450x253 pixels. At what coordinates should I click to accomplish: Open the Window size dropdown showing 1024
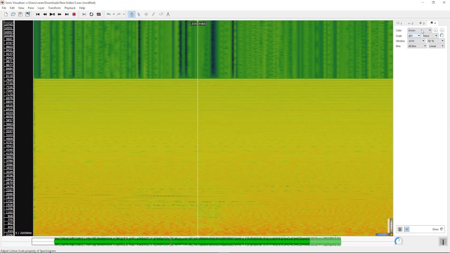click(x=416, y=41)
